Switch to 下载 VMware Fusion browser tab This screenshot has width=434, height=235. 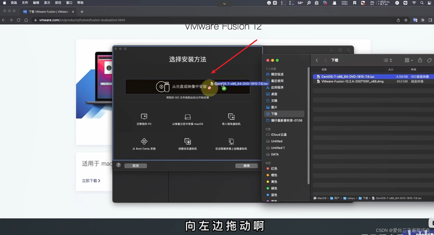pos(48,12)
